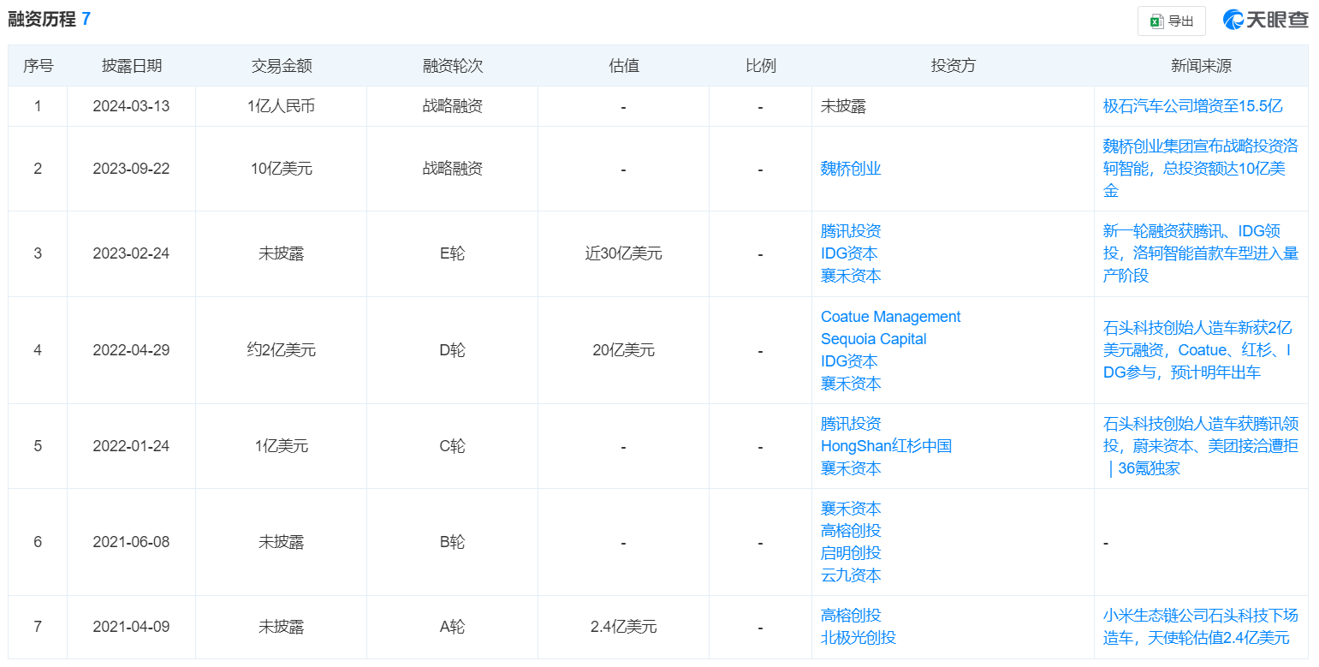Click the 新闻来源 column header

pyautogui.click(x=1201, y=66)
